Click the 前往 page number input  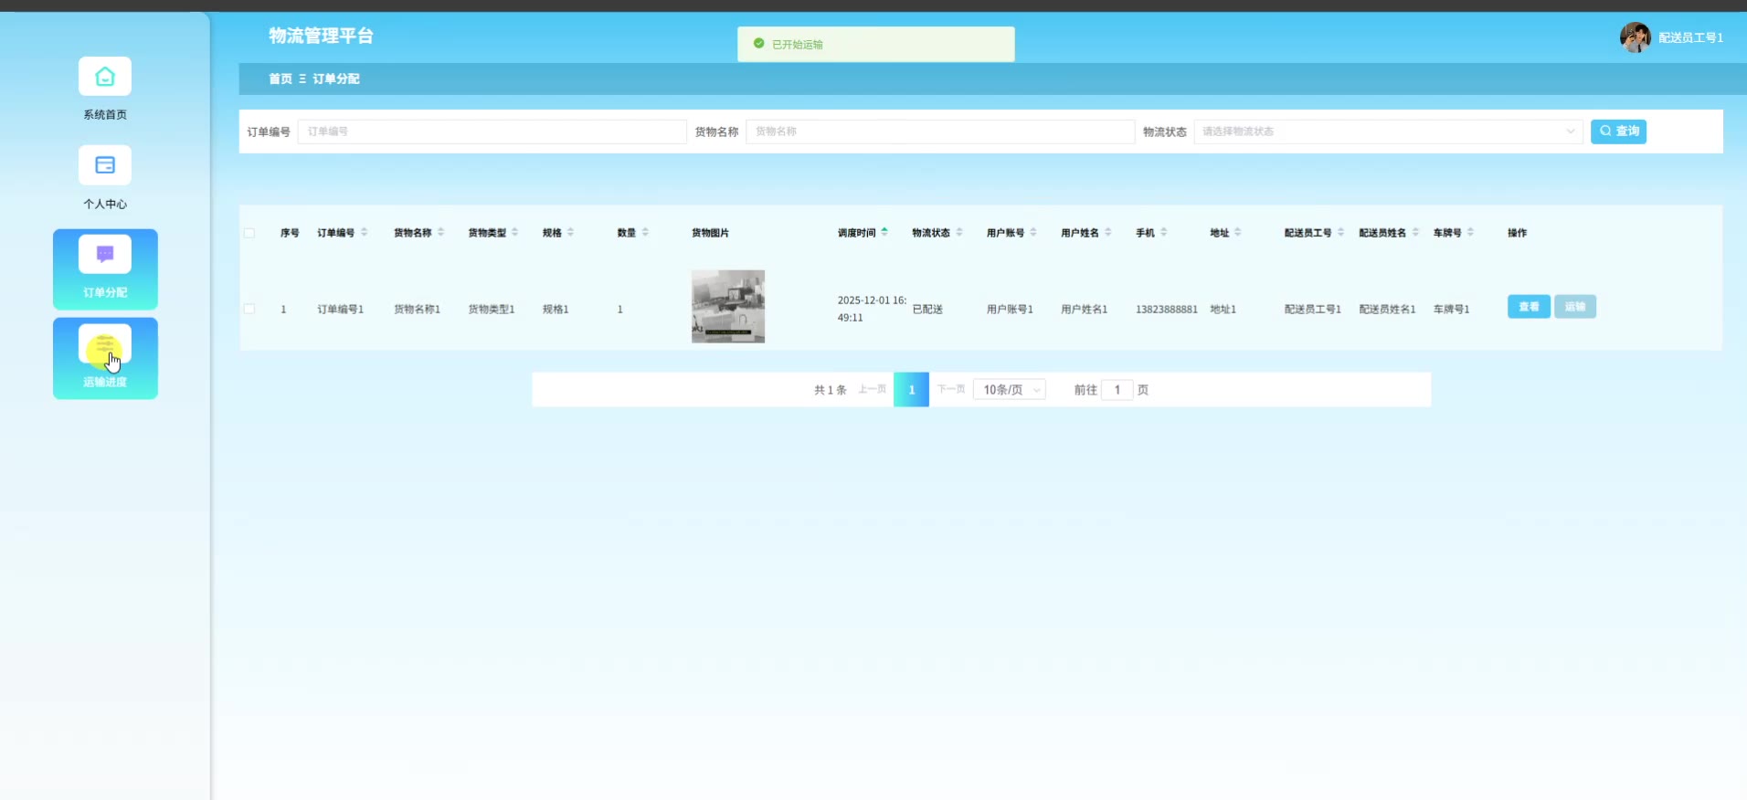[x=1117, y=390]
